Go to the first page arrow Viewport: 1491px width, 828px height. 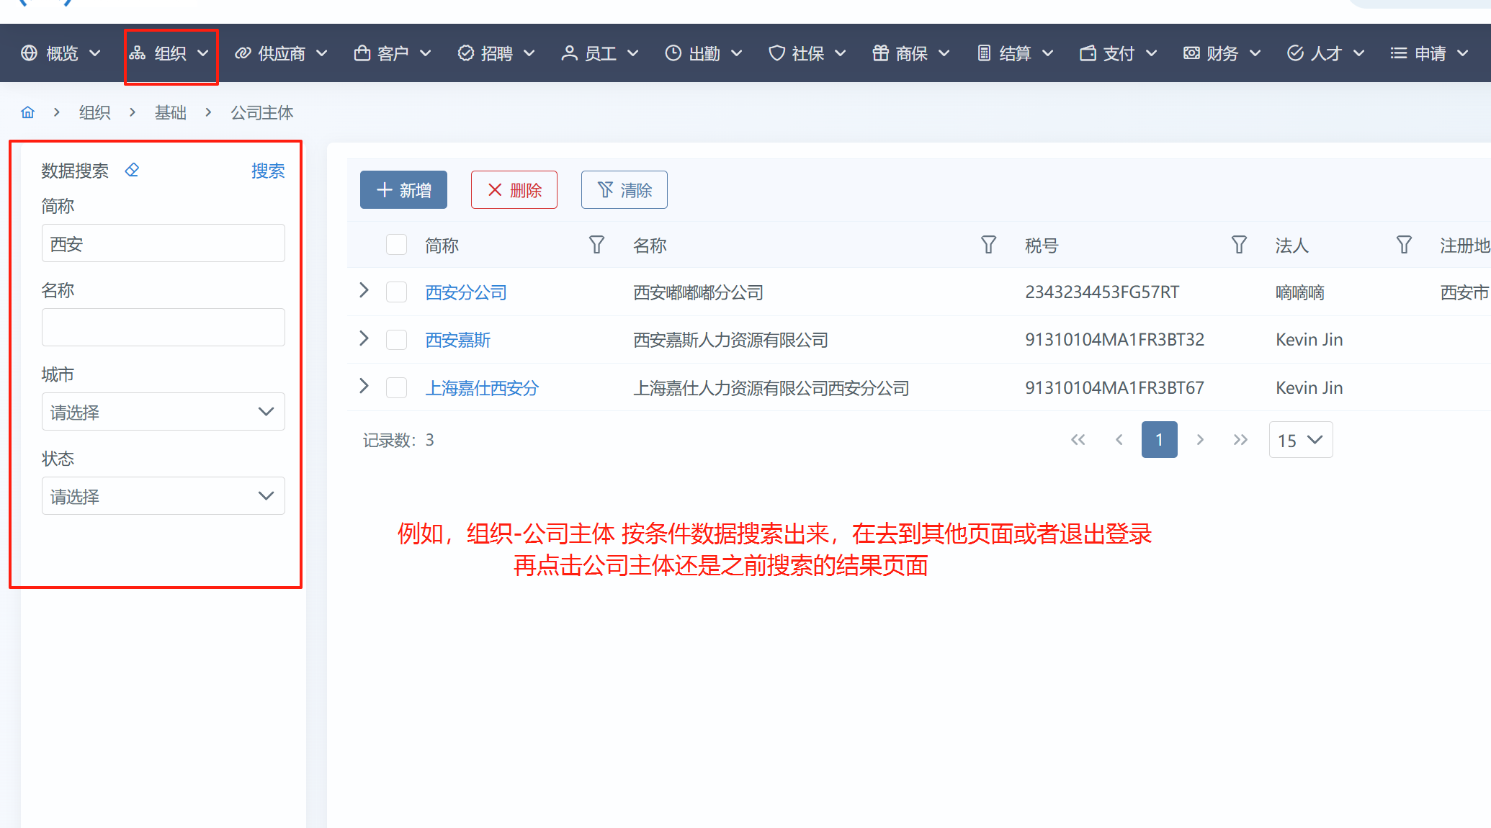pyautogui.click(x=1078, y=440)
